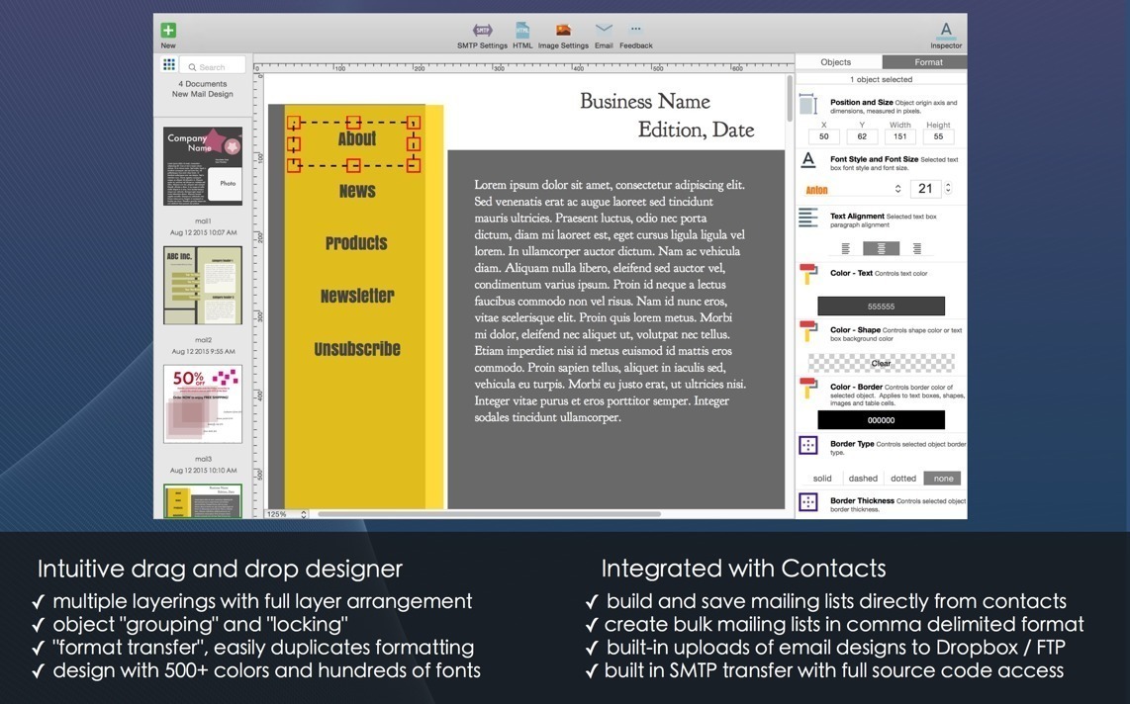Image resolution: width=1130 pixels, height=704 pixels.
Task: Open the Anton font style dropdown
Action: pyautogui.click(x=853, y=189)
